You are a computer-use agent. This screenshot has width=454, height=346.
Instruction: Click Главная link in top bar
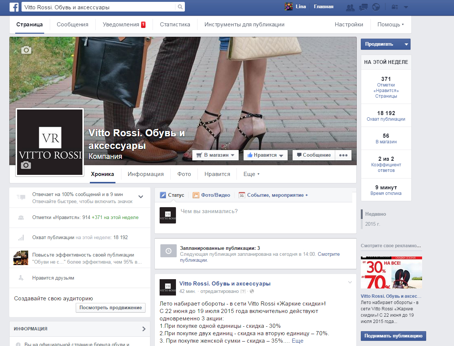tap(324, 7)
